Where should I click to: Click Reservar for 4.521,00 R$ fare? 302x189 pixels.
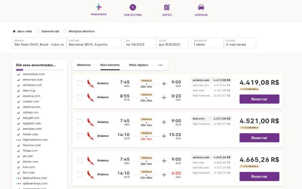click(x=259, y=138)
